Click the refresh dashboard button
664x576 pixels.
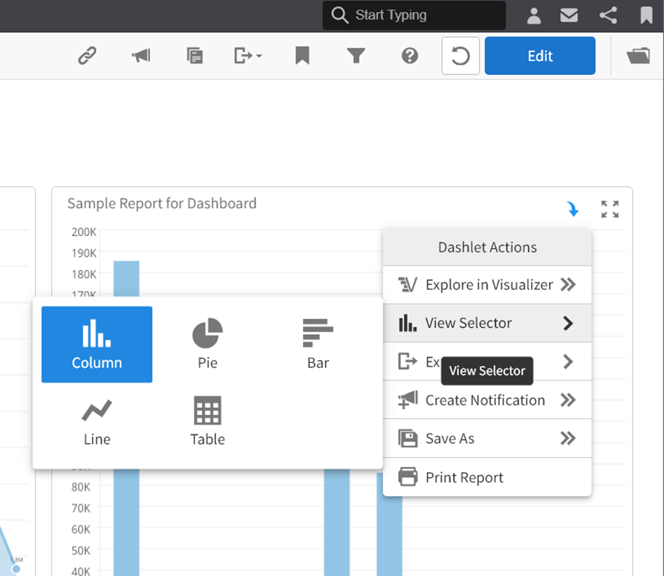point(460,56)
